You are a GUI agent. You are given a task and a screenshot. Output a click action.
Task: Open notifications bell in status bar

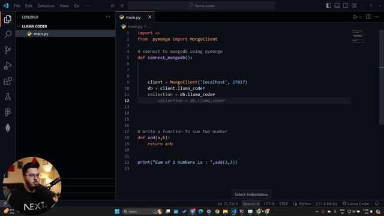pyautogui.click(x=377, y=203)
